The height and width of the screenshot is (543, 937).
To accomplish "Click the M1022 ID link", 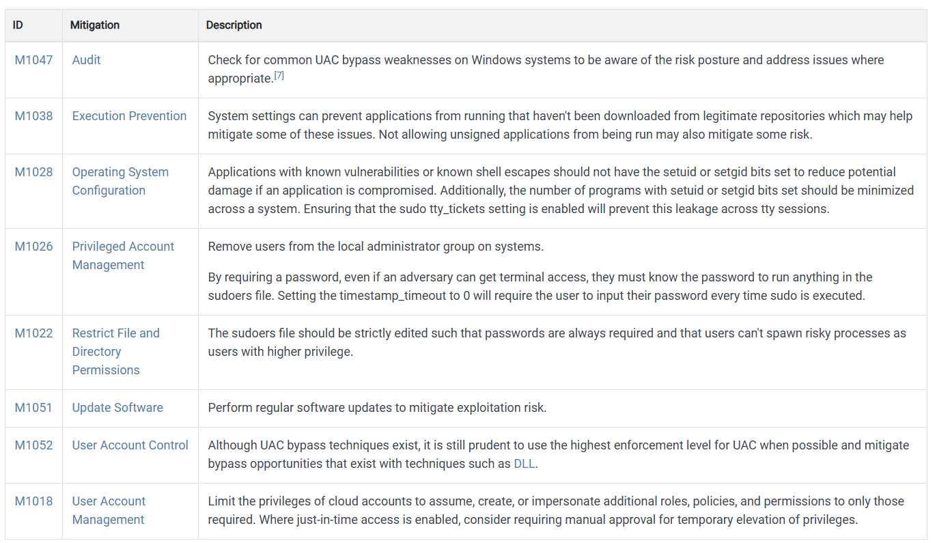I will click(x=33, y=333).
